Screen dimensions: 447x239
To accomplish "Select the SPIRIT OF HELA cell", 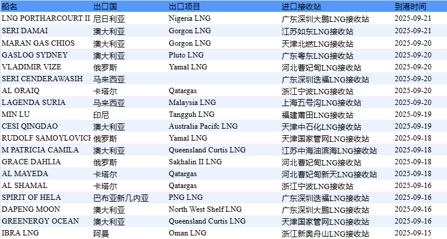I will pos(32,197).
